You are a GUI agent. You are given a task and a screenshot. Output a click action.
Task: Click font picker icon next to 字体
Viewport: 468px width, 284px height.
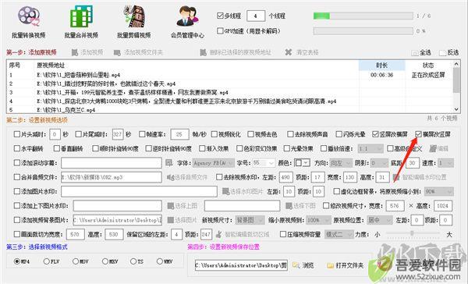pyautogui.click(x=169, y=163)
